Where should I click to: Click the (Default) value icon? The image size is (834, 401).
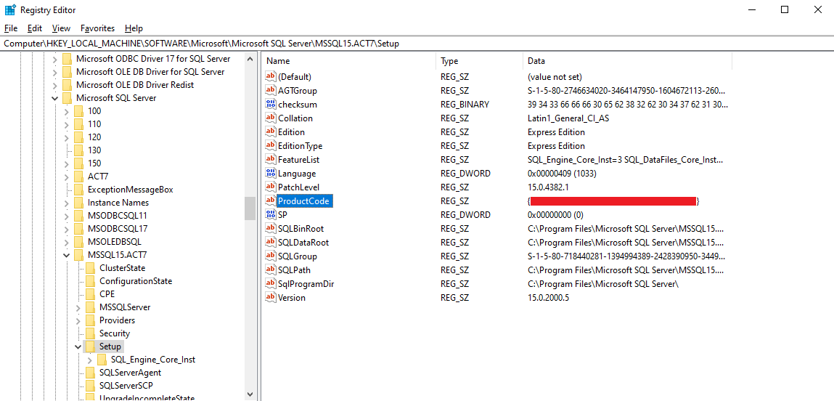click(271, 77)
